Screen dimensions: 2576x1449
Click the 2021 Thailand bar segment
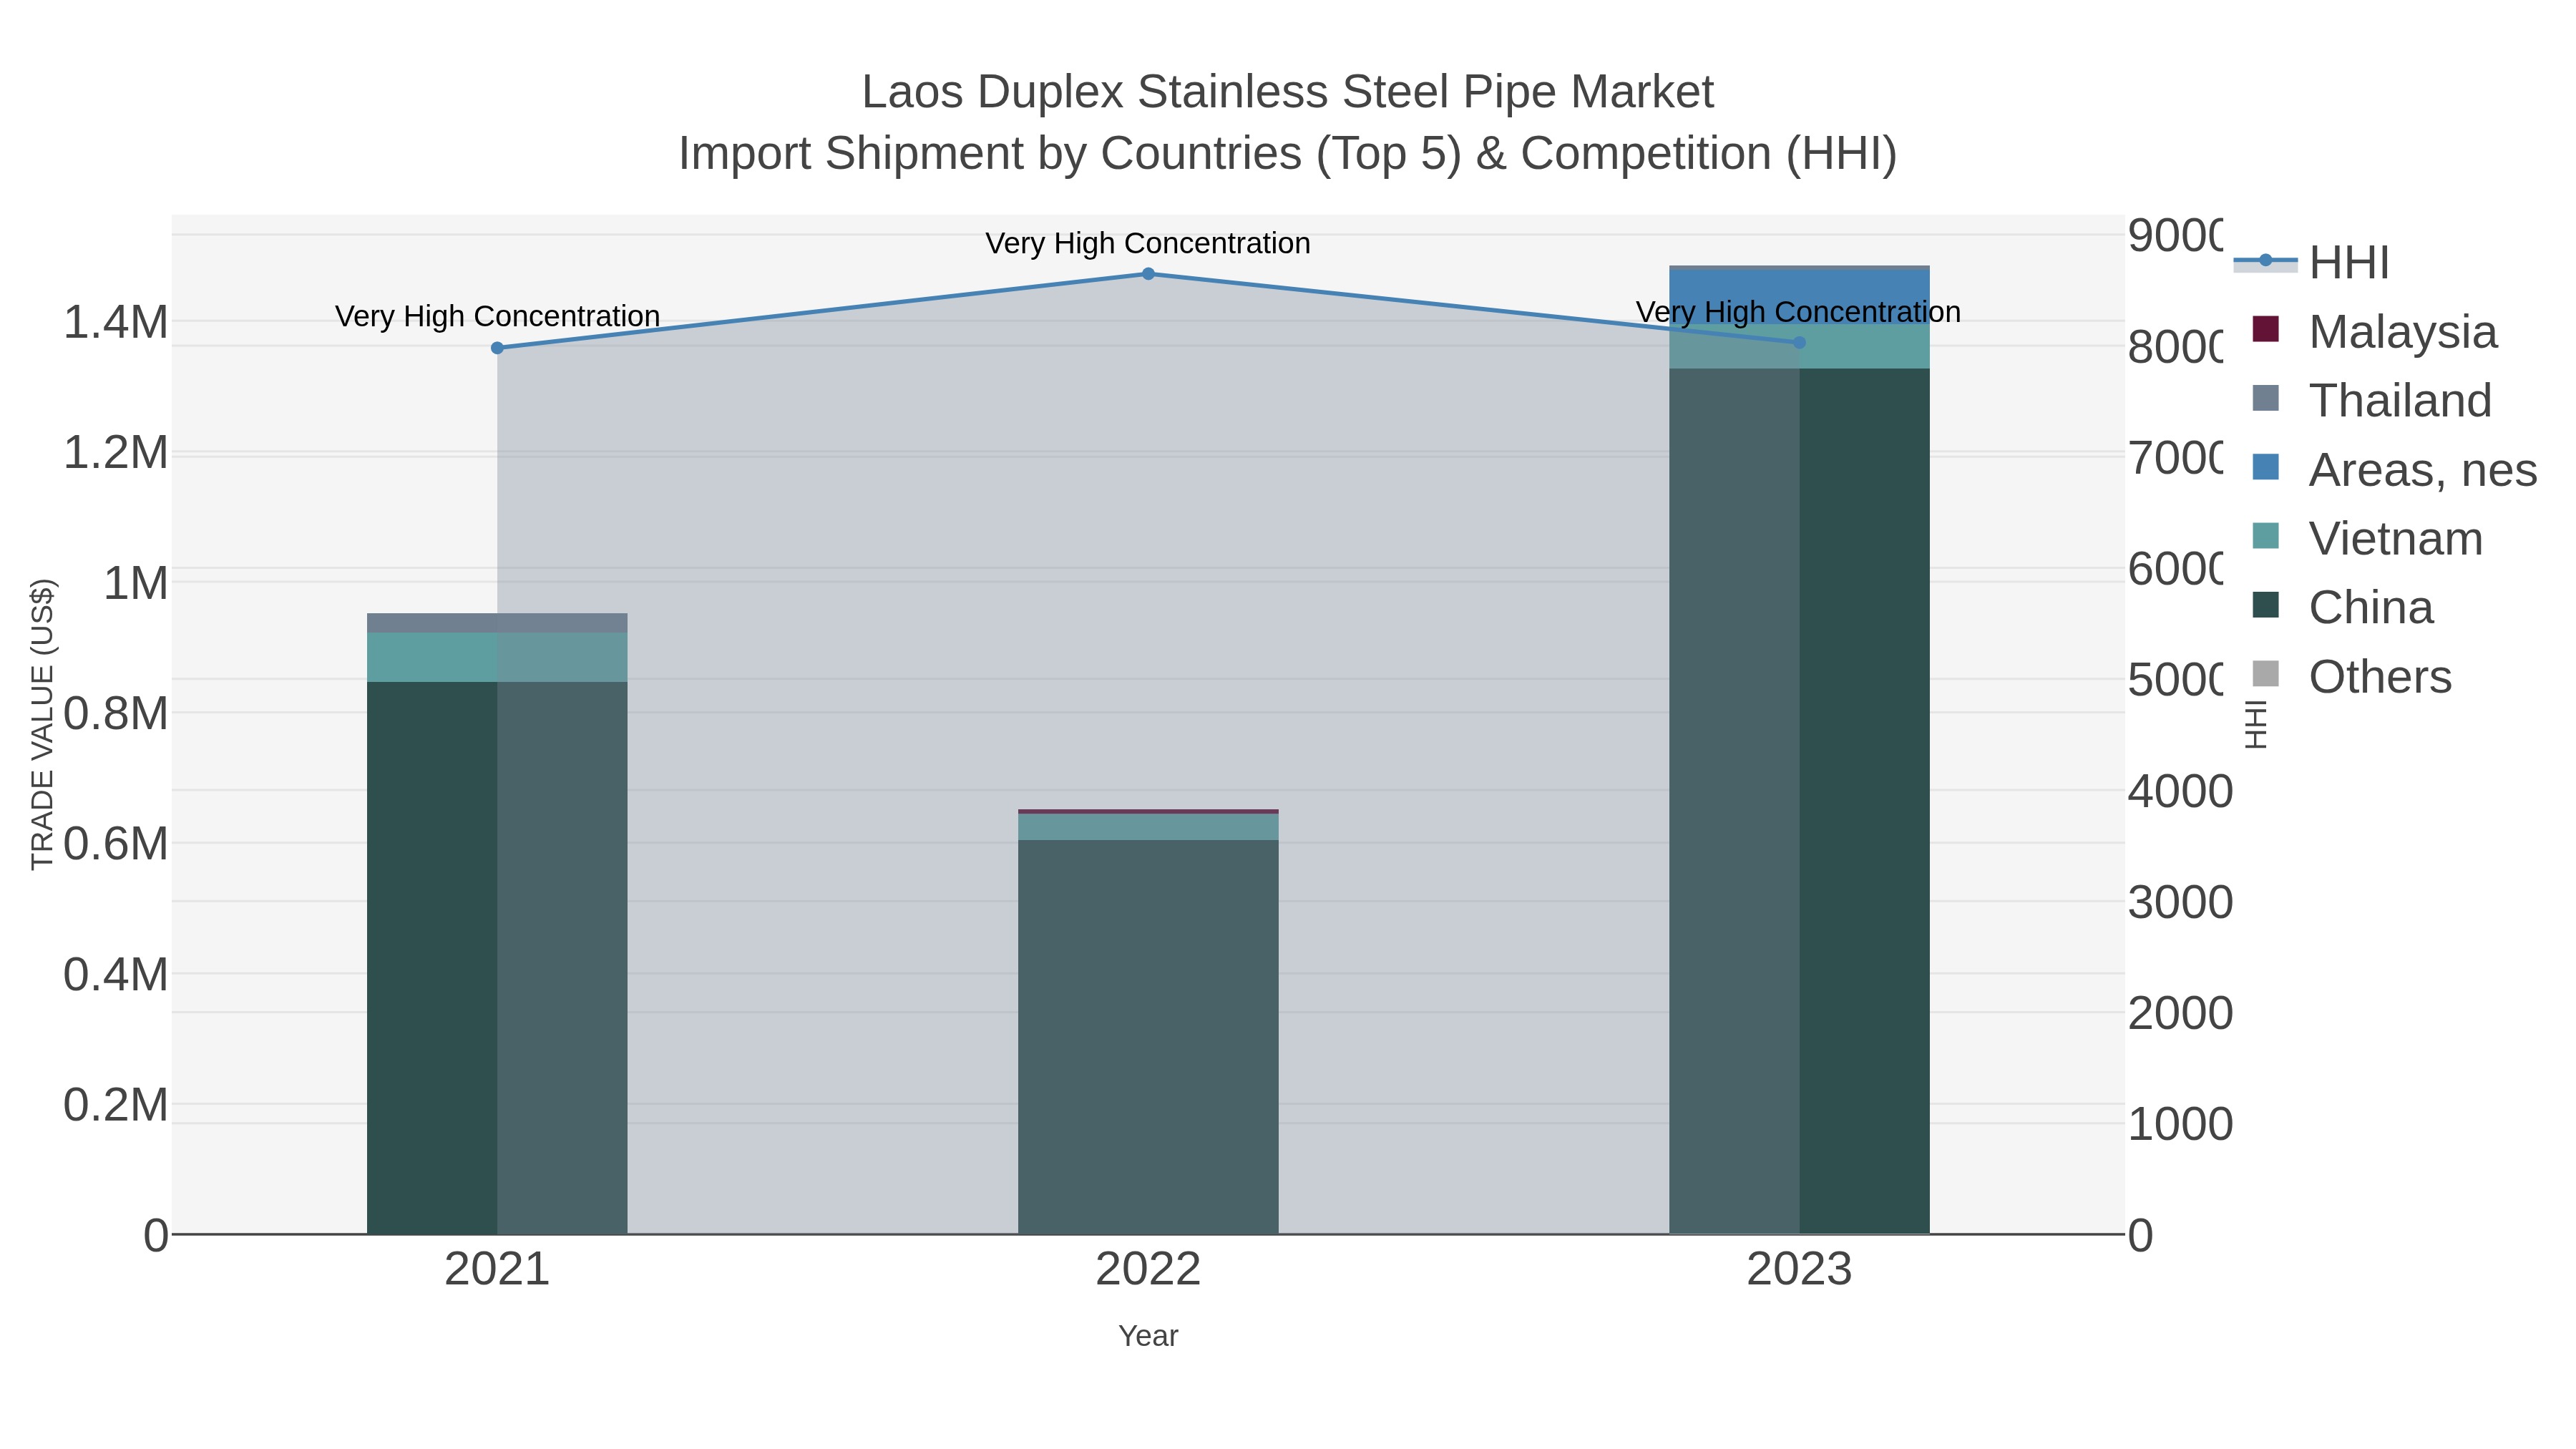[497, 623]
